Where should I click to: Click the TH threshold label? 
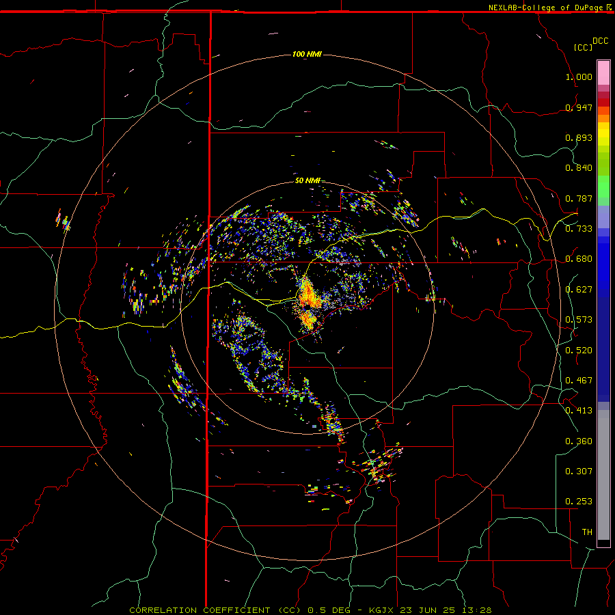pos(587,532)
